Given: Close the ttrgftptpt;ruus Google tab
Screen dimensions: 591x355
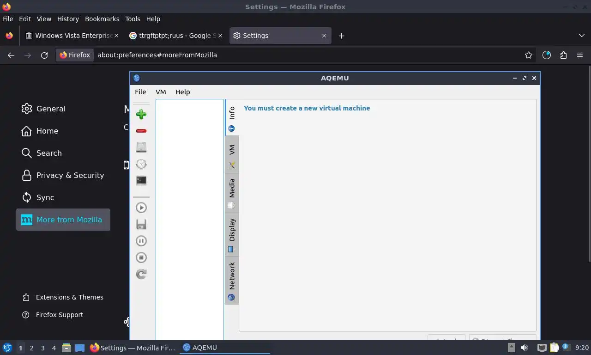Looking at the screenshot, I should (x=220, y=36).
